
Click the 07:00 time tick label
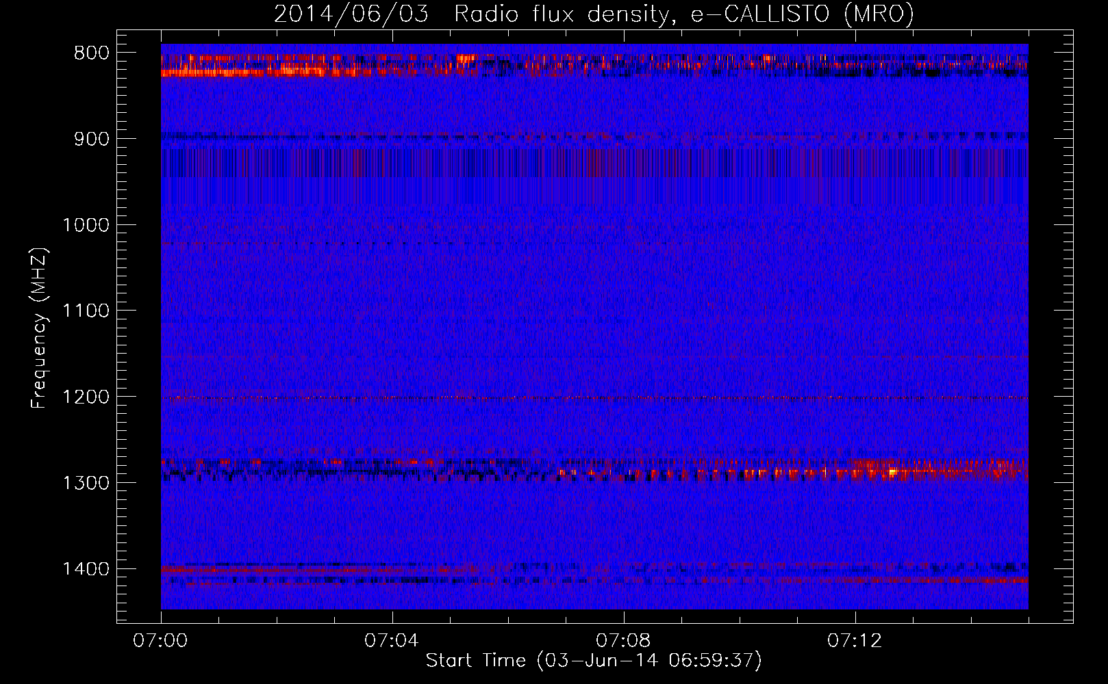point(160,641)
